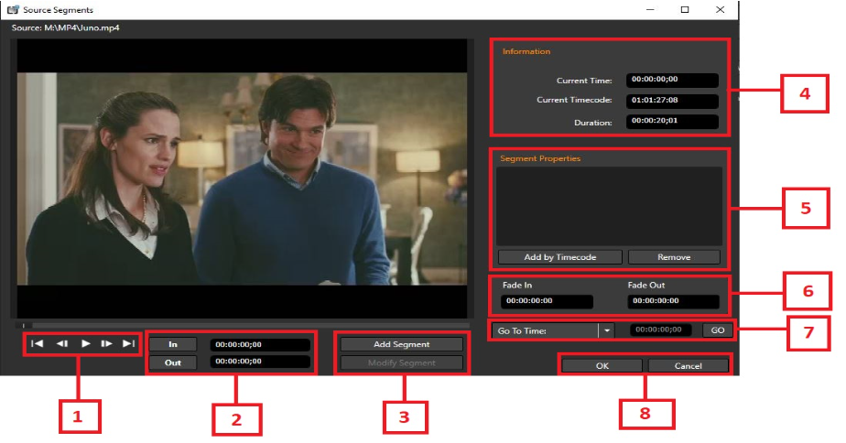Click the Fade Out timecode field
The width and height of the screenshot is (846, 443).
pyautogui.click(x=673, y=301)
